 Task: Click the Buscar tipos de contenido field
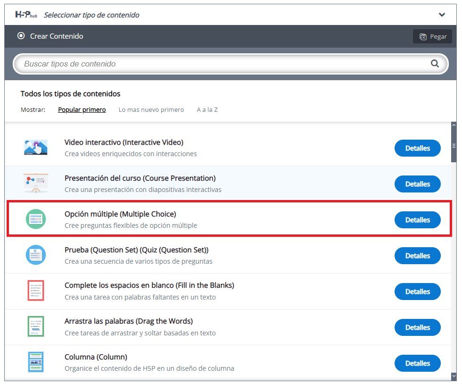pos(222,64)
